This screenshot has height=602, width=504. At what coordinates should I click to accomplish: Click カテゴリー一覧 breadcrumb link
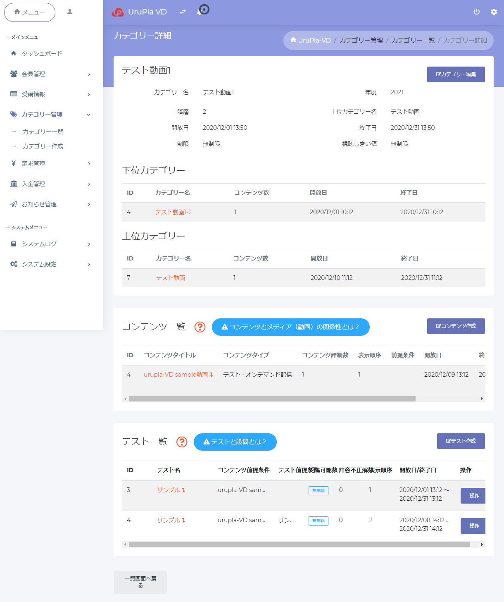pyautogui.click(x=413, y=40)
